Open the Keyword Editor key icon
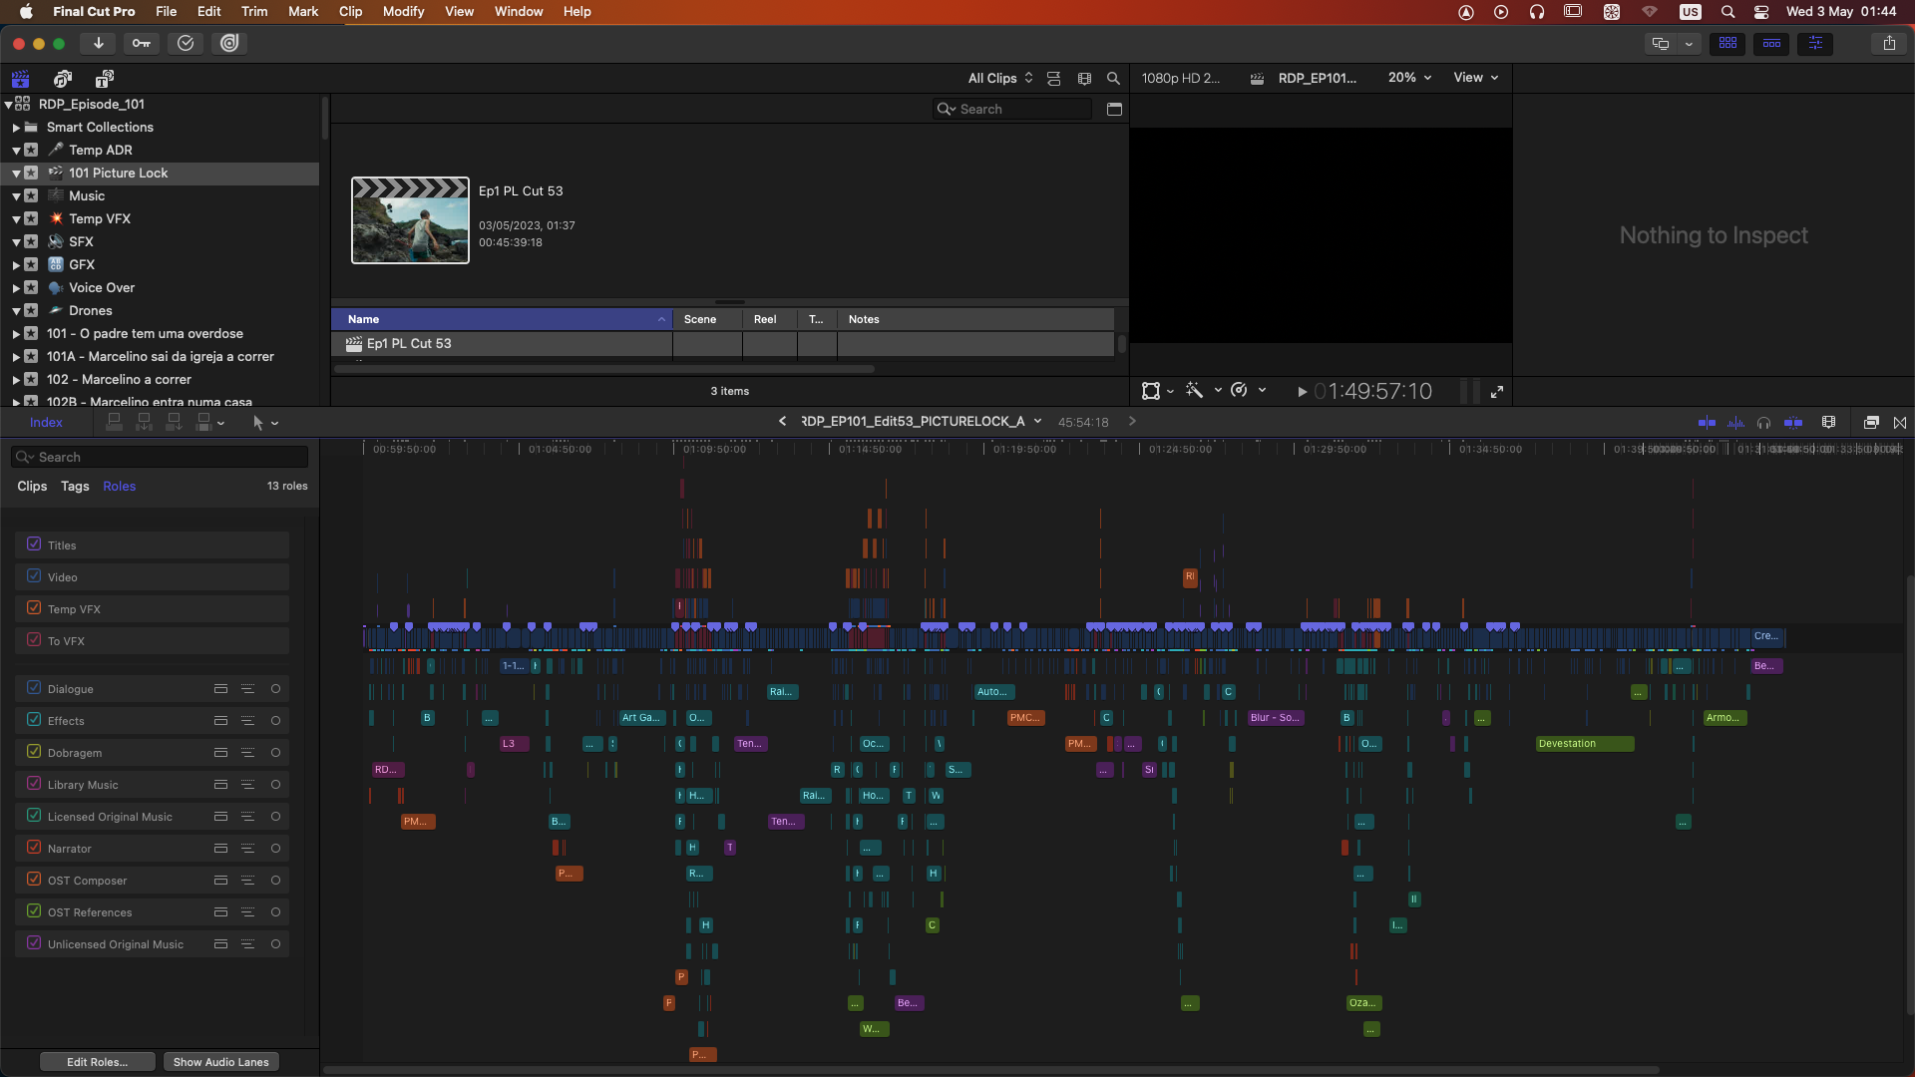This screenshot has height=1077, width=1915. pos(142,43)
